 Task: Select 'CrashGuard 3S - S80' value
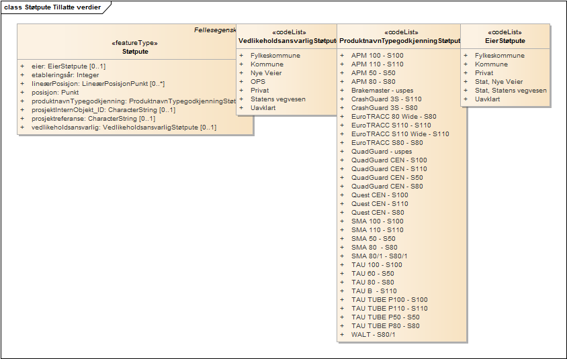click(x=384, y=107)
